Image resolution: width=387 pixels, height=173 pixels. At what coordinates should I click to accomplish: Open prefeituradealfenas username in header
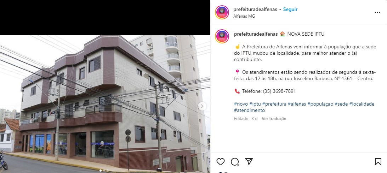[255, 9]
